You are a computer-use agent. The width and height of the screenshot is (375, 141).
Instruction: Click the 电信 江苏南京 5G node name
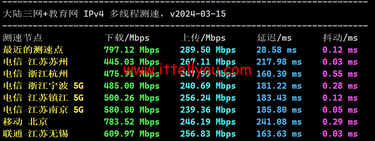(x=43, y=110)
